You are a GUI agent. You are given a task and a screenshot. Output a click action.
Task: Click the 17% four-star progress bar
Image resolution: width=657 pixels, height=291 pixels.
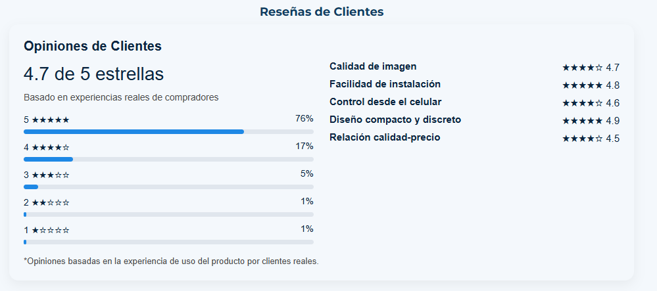168,160
